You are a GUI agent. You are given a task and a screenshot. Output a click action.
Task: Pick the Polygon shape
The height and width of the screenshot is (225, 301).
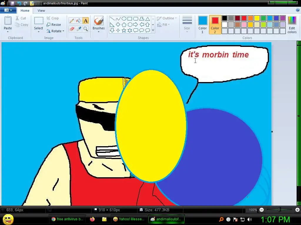[142, 19]
